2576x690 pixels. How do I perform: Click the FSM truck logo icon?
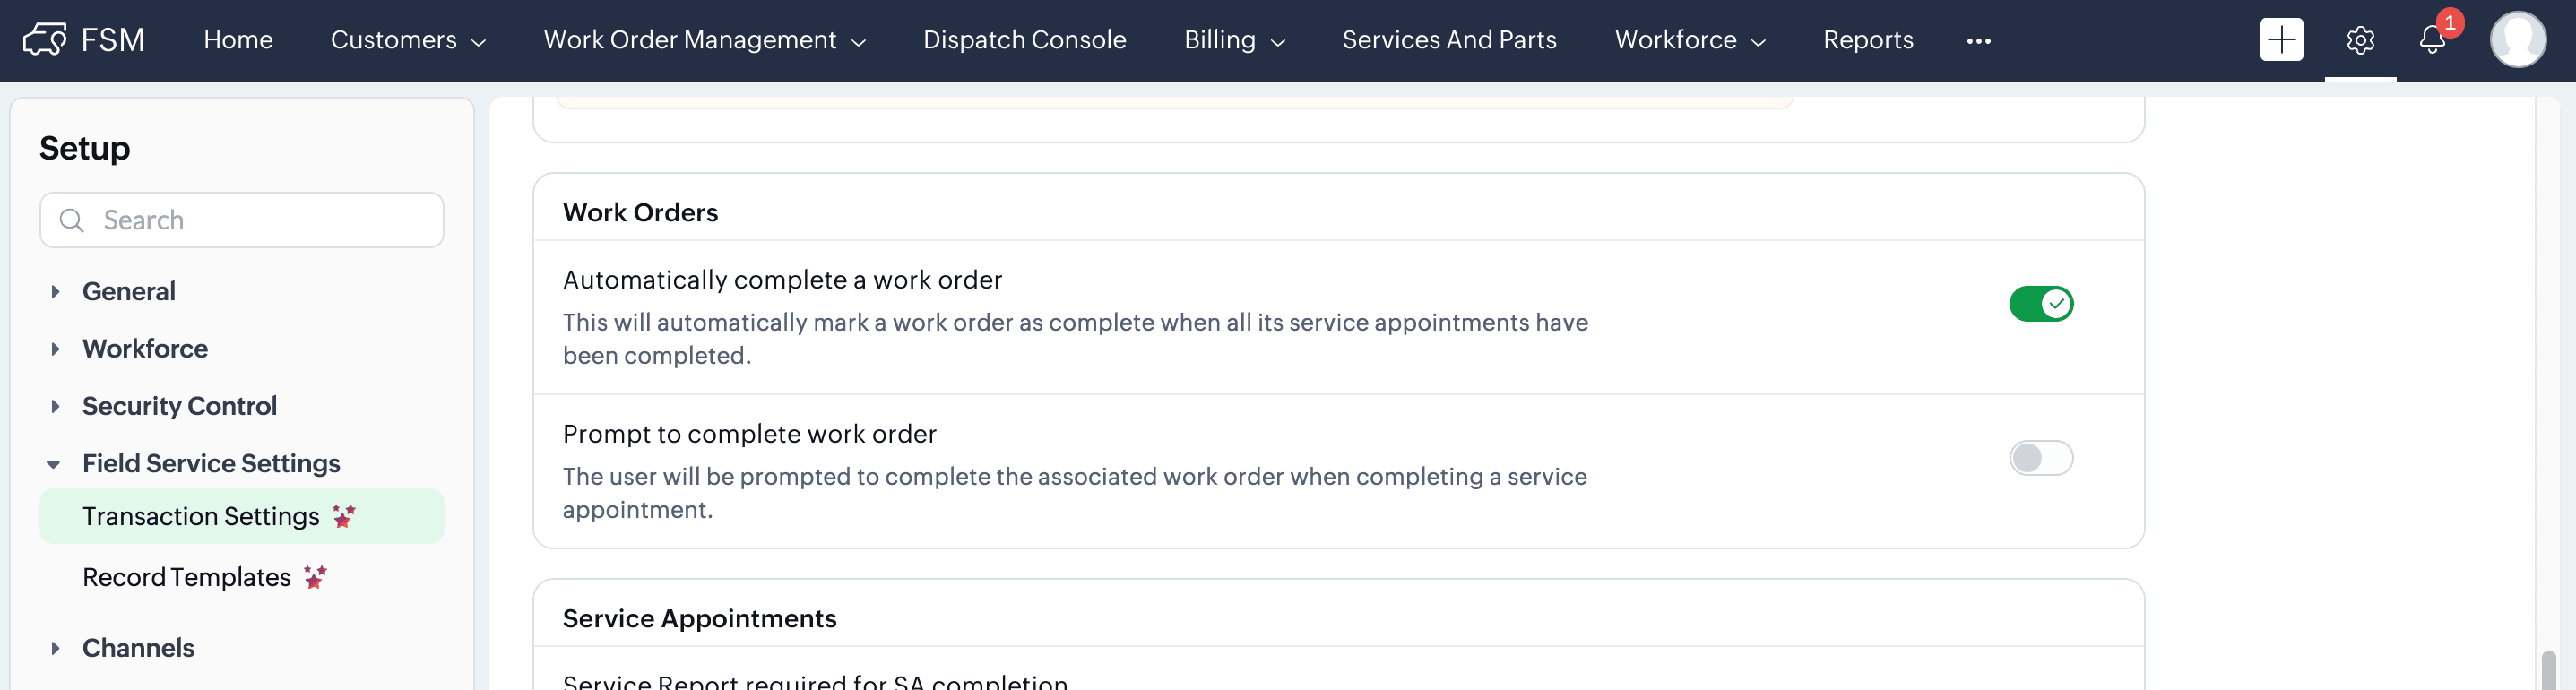pos(44,40)
